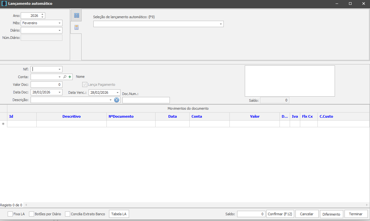Viewport: 370px width, 221px height.
Task: Open the Mês dropdown showing Fevereiro
Action: click(60, 23)
